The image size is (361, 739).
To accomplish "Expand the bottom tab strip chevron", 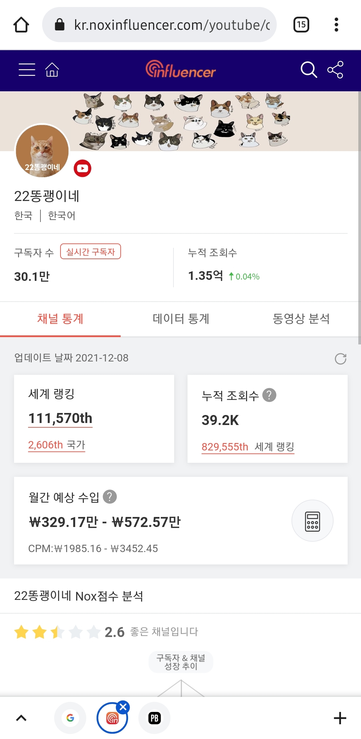I will coord(21,718).
